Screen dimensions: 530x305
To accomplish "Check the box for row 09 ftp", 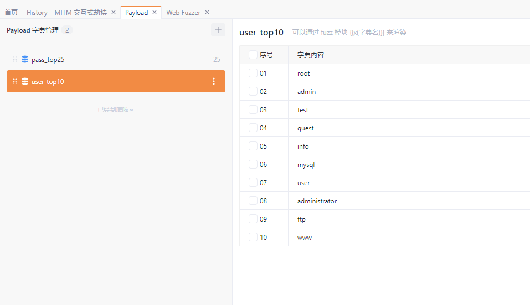I will coord(253,219).
